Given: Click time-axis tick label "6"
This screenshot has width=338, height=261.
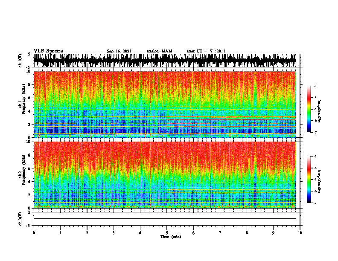Looking at the screenshot, I should [x=194, y=233].
